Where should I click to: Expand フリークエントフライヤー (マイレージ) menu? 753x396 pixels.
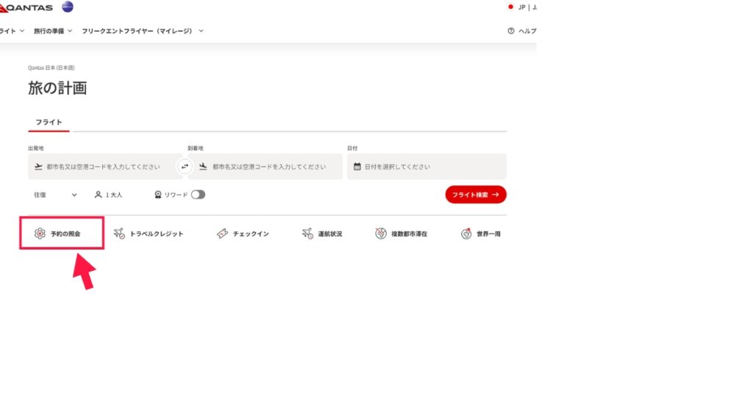[142, 31]
